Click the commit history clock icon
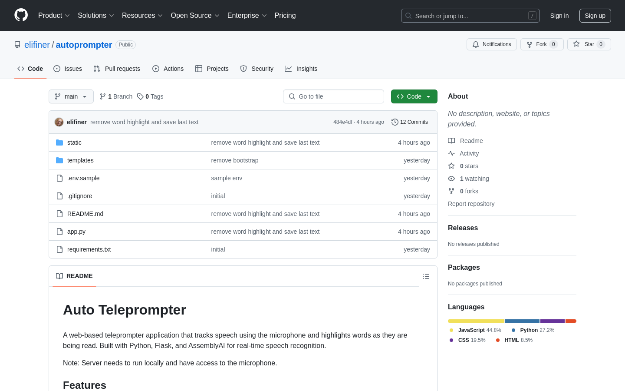Viewport: 625px width, 391px height. tap(395, 122)
